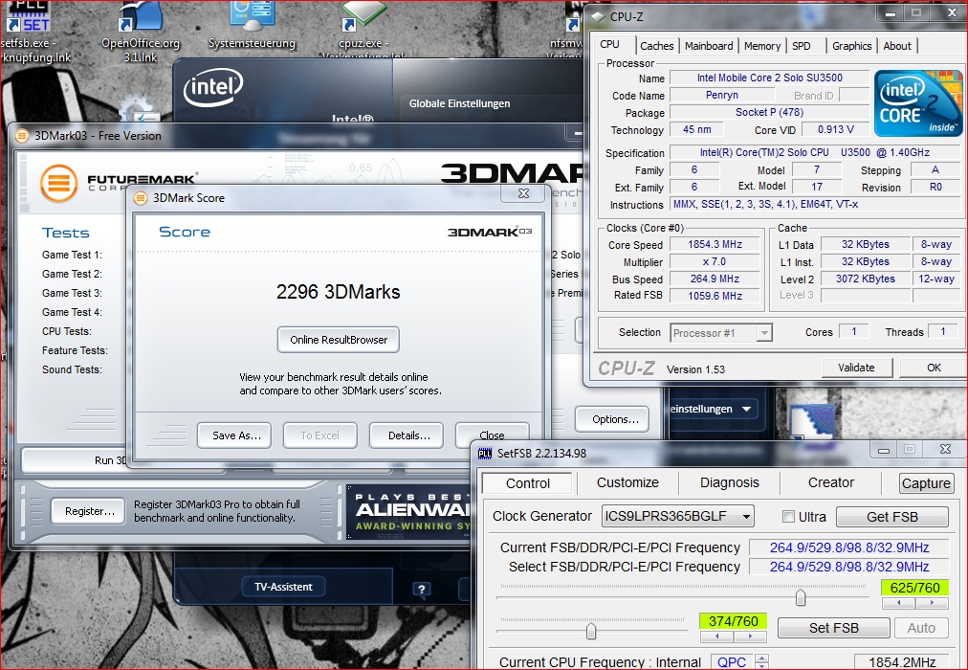Click the Intel Core 2 inside logo
This screenshot has width=968, height=670.
tap(918, 103)
